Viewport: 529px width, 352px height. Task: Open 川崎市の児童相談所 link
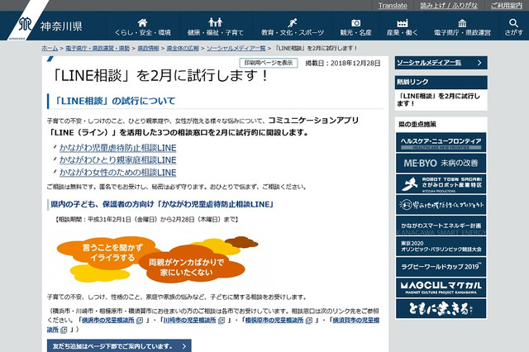click(189, 320)
